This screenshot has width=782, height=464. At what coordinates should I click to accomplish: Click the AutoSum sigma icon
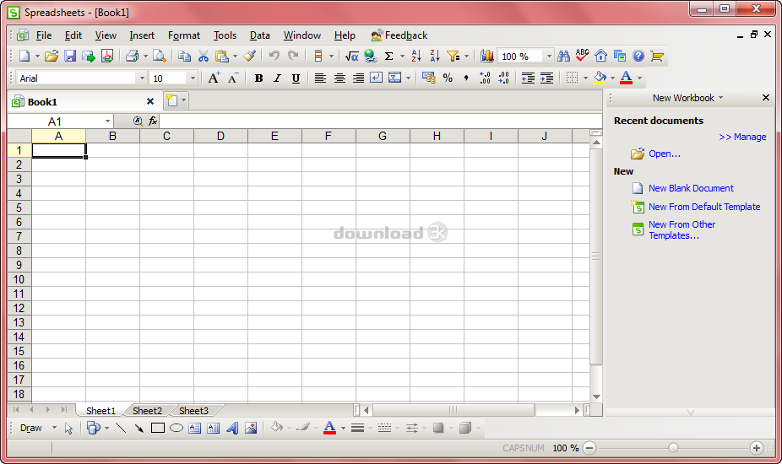(x=389, y=57)
